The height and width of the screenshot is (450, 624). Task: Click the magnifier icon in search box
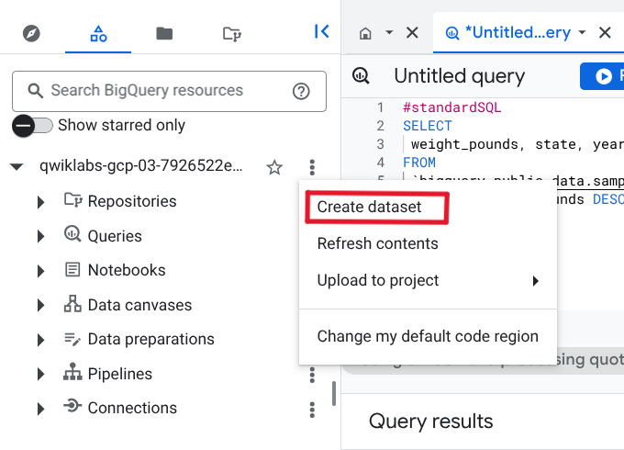35,91
